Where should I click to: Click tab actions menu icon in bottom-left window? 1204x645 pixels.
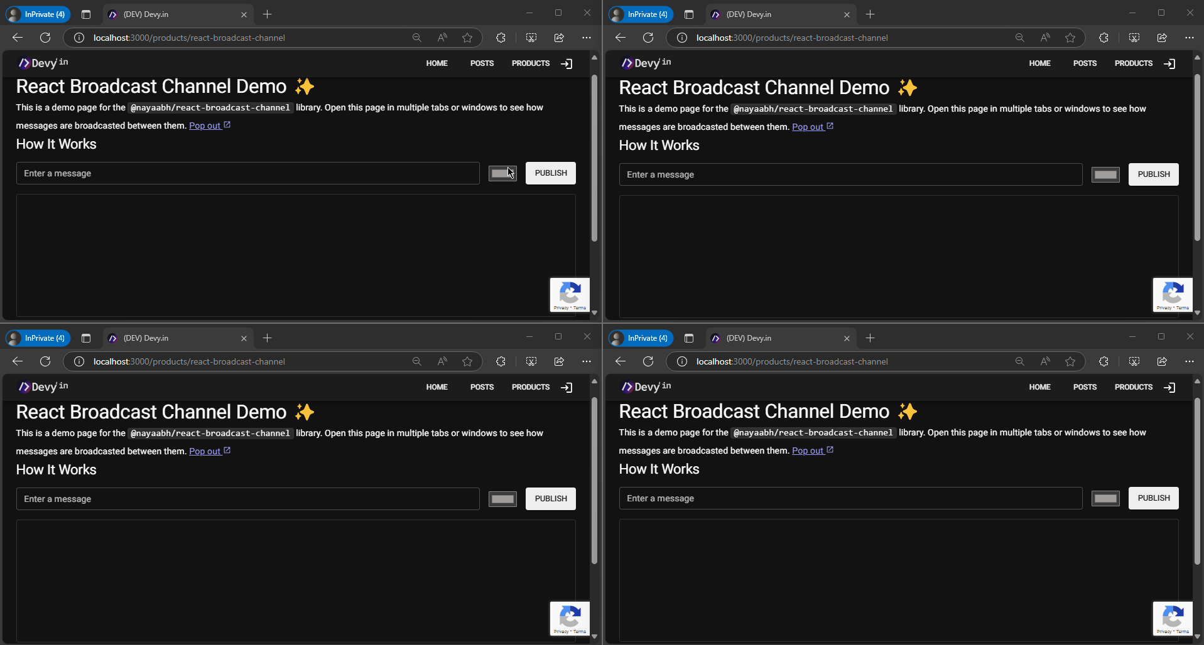coord(86,338)
